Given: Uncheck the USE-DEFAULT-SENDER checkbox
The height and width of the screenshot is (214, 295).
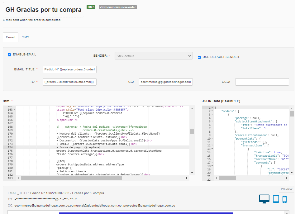Looking at the screenshot, I should pos(199,57).
